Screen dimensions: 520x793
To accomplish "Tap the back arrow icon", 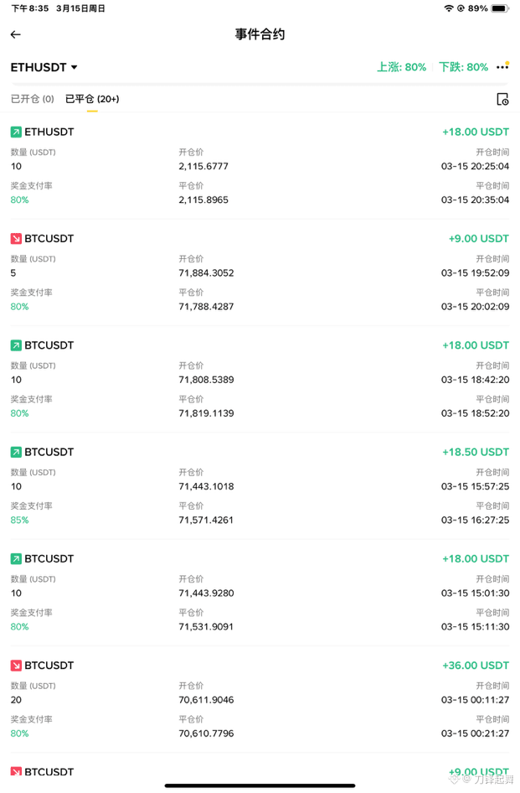I will pos(16,34).
